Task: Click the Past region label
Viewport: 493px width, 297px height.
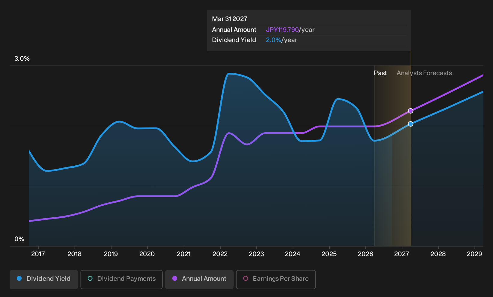Action: 380,73
